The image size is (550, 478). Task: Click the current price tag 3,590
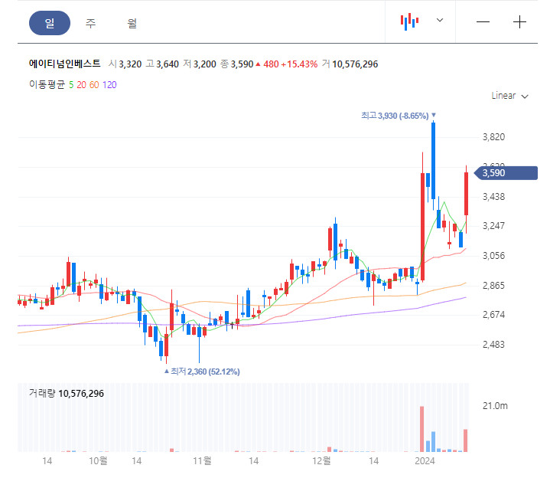coord(506,173)
